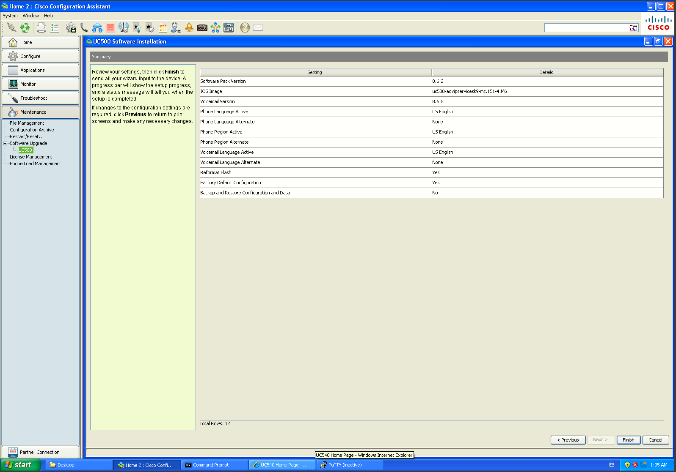The height and width of the screenshot is (472, 676).
Task: Click the dashboard gauge icon
Action: (x=202, y=28)
